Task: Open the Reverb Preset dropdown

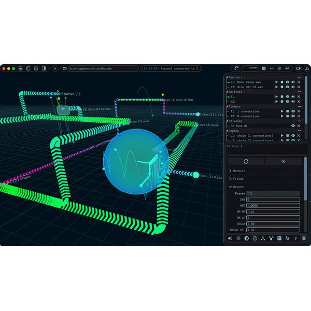Action: tap(273, 193)
